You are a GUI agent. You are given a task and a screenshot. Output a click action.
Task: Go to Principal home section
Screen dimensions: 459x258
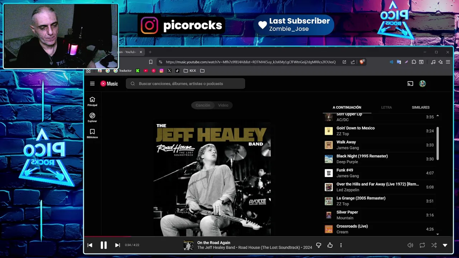92,101
